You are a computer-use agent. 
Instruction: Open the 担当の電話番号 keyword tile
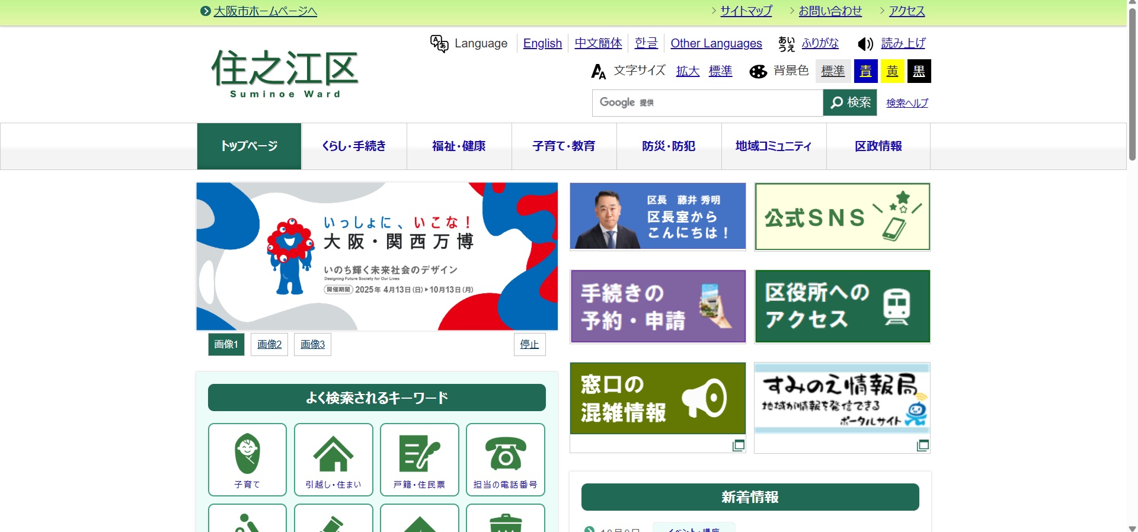506,460
